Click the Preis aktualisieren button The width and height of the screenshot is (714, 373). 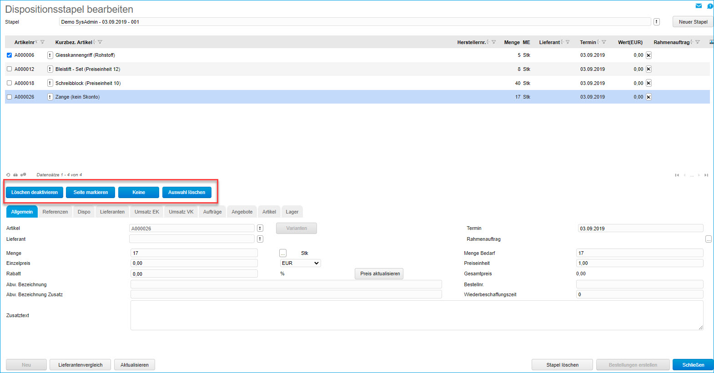pos(379,274)
